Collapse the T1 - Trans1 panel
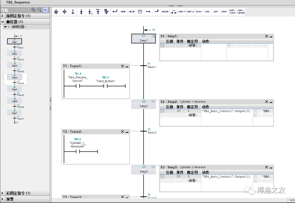This screenshot has width=295, height=203. (127, 66)
